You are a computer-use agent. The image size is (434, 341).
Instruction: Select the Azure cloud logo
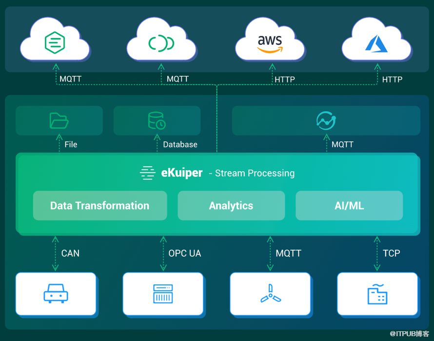point(376,43)
